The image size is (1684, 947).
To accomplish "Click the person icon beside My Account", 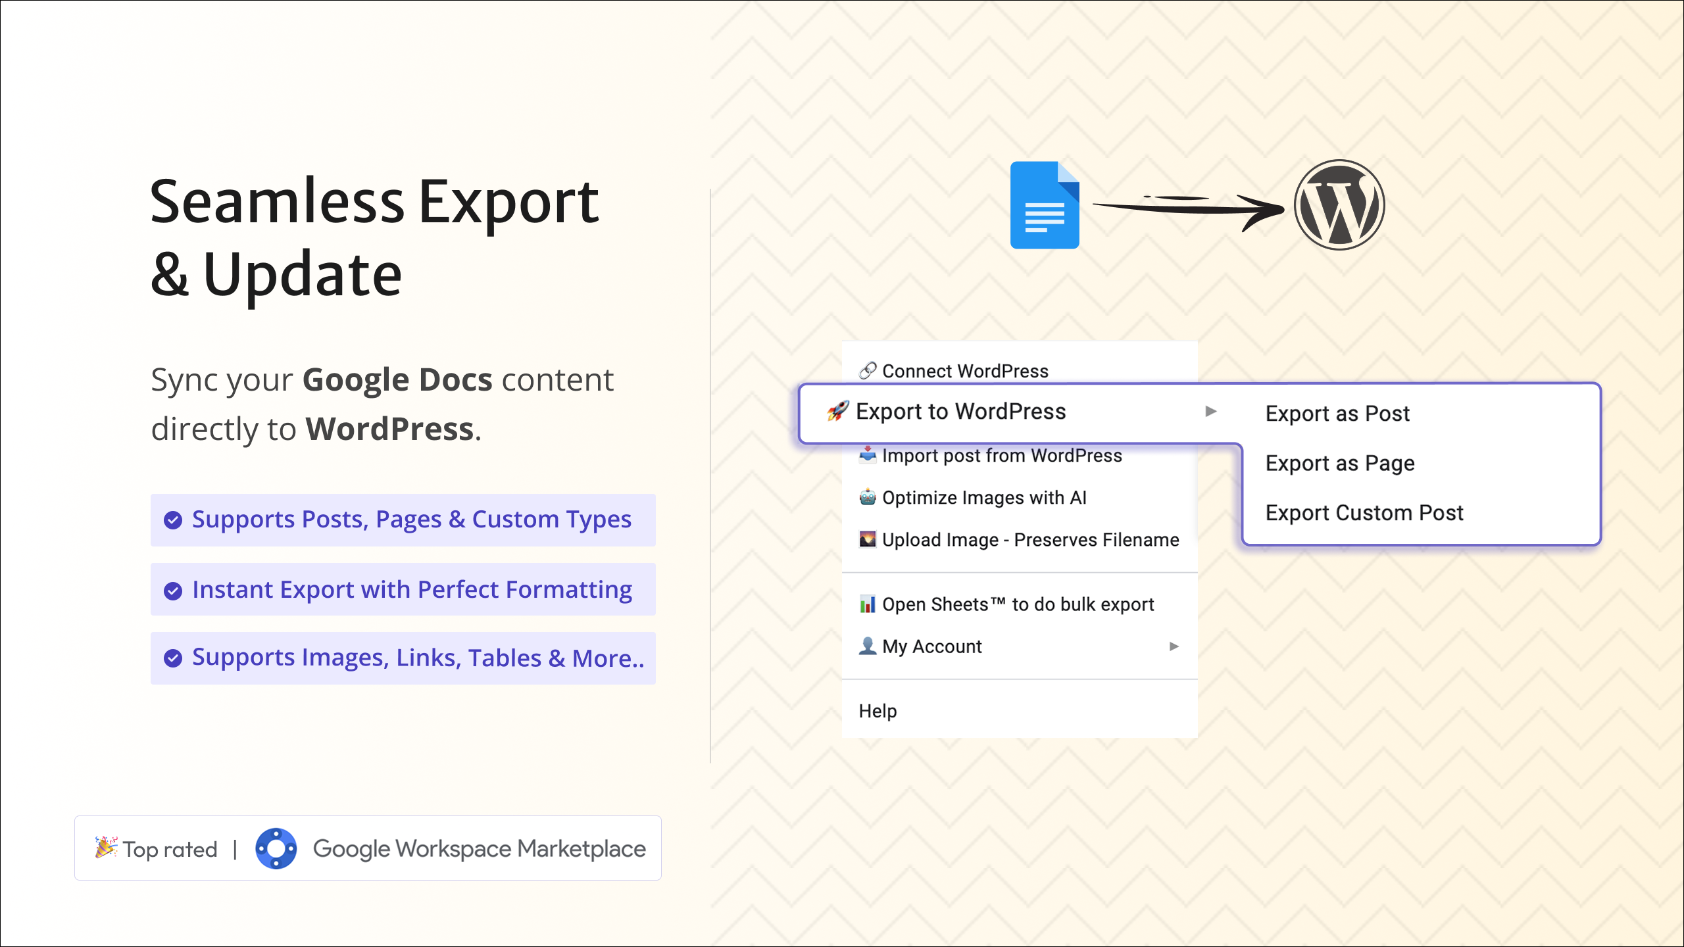I will (x=868, y=646).
